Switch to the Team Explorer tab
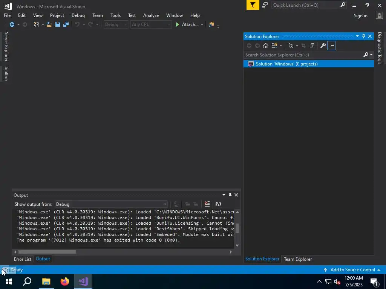 coord(298,259)
